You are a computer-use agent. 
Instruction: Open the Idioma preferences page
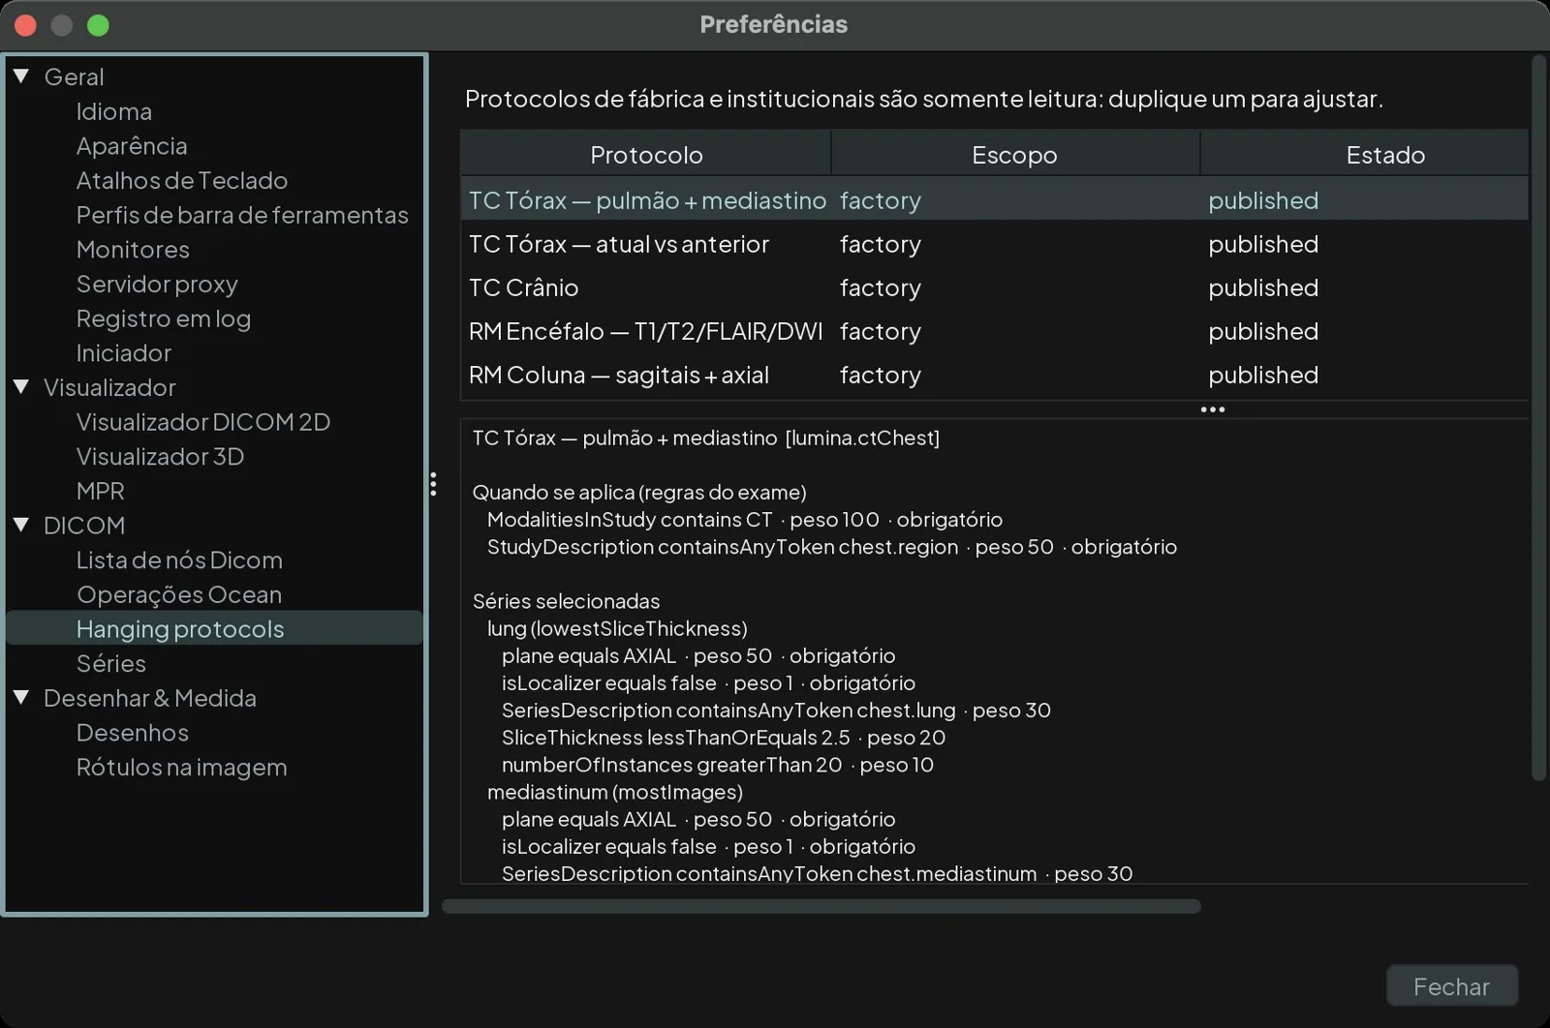[114, 111]
